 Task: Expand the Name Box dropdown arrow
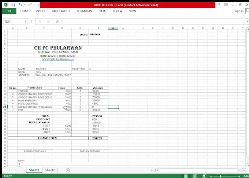click(x=25, y=21)
